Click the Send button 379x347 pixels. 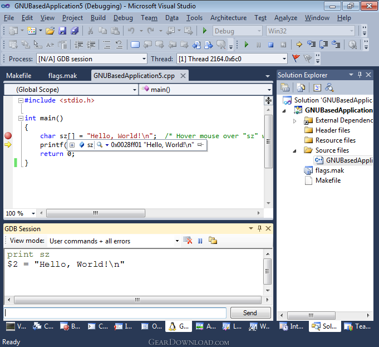(x=250, y=313)
